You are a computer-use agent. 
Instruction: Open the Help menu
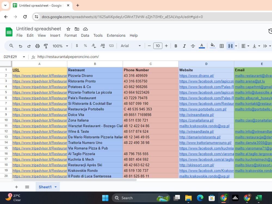(x=134, y=35)
